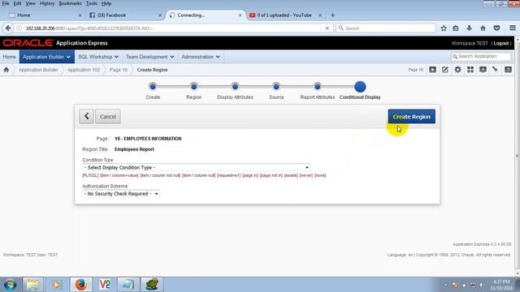Image resolution: width=520 pixels, height=292 pixels.
Task: Jump to the Report Attributes step
Action: (x=318, y=87)
